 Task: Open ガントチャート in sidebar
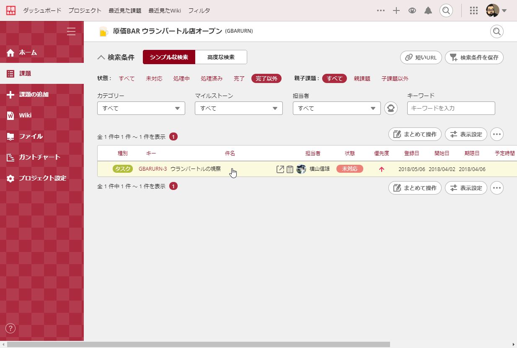[42, 157]
